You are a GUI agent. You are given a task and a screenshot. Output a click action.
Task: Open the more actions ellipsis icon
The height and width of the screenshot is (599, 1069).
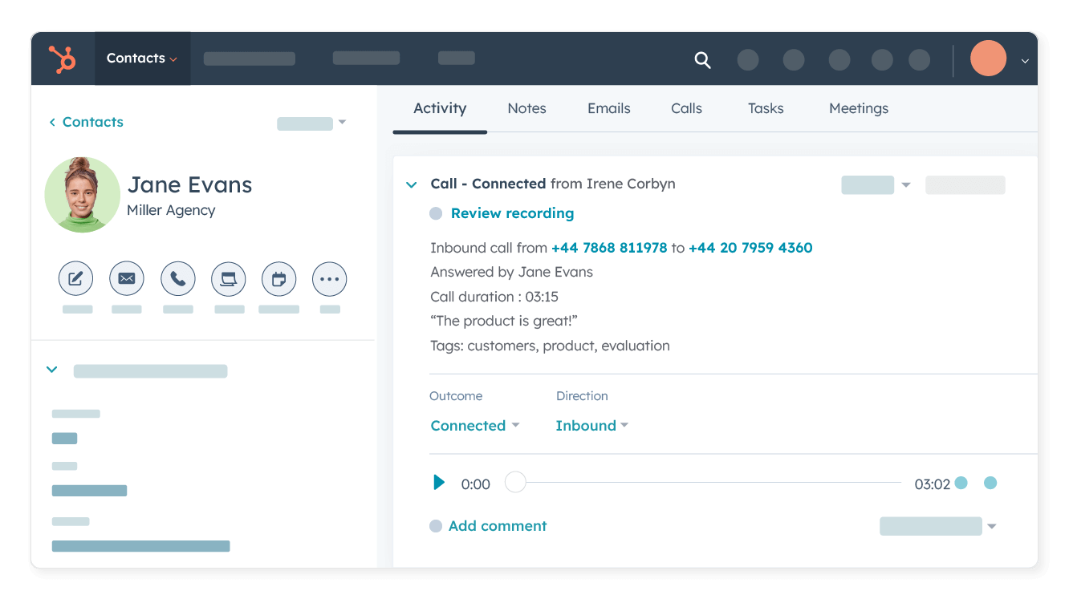[x=330, y=279]
